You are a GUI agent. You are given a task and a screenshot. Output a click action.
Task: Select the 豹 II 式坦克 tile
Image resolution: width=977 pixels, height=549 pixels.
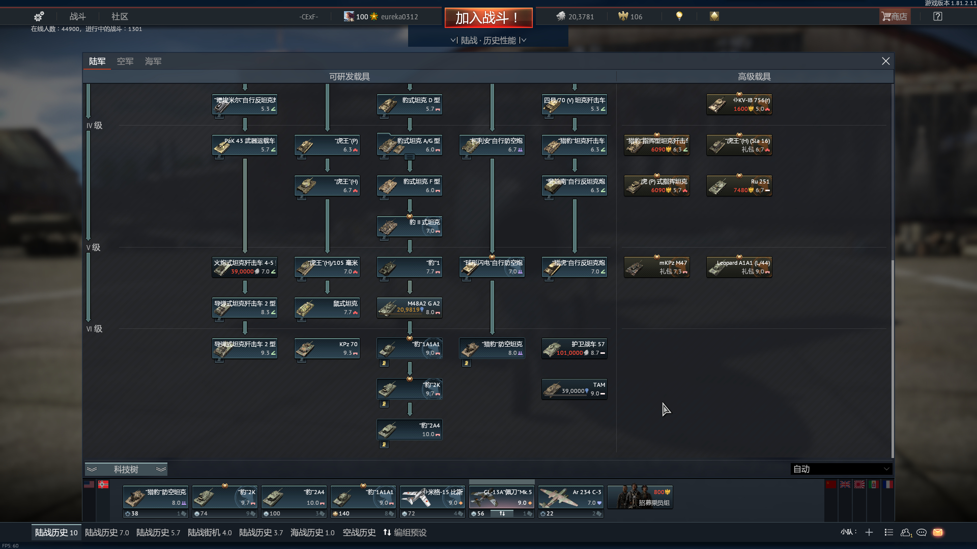point(410,226)
